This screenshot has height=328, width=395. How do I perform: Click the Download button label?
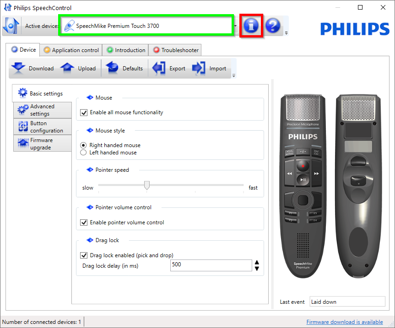click(x=41, y=69)
